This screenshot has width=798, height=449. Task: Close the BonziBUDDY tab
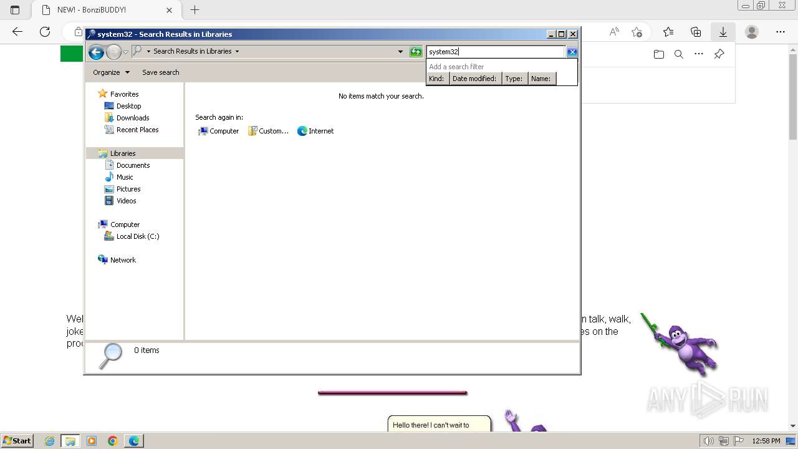169,10
